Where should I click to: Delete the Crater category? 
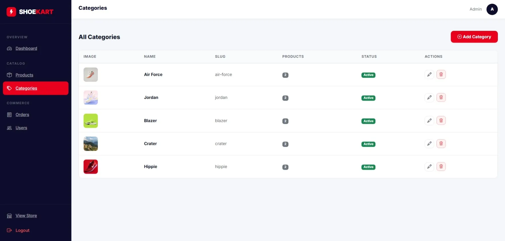click(441, 144)
